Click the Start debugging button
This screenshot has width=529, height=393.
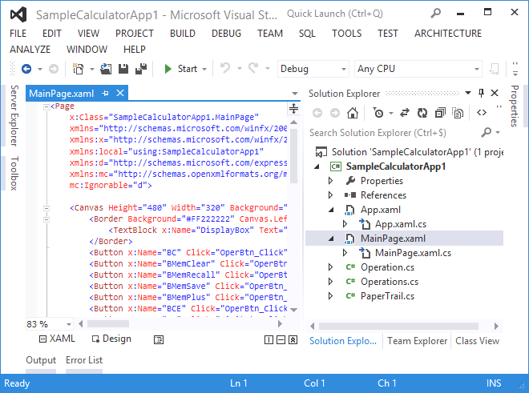click(x=181, y=69)
